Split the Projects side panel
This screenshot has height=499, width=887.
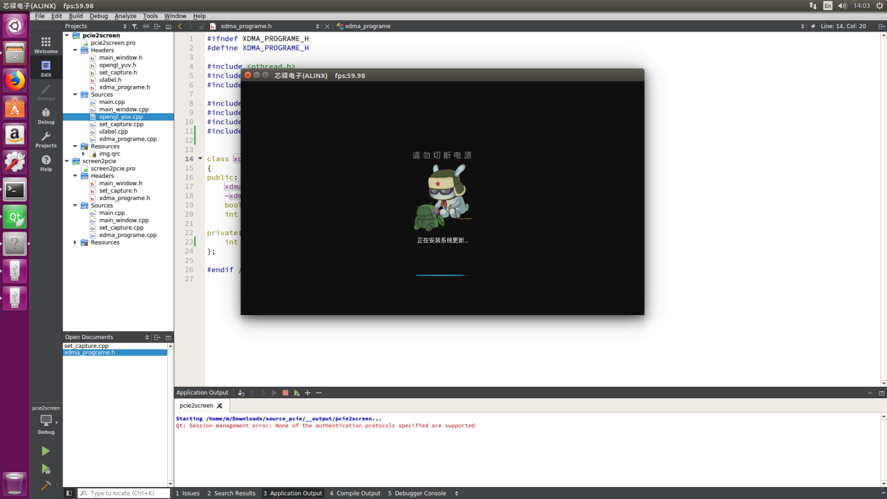[x=157, y=26]
